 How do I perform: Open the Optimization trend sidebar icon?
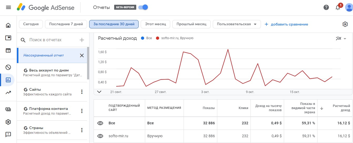(x=8, y=93)
